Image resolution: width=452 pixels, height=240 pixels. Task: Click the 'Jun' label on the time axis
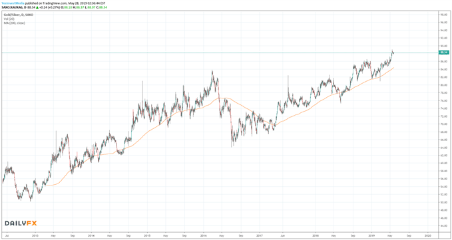coord(283,235)
